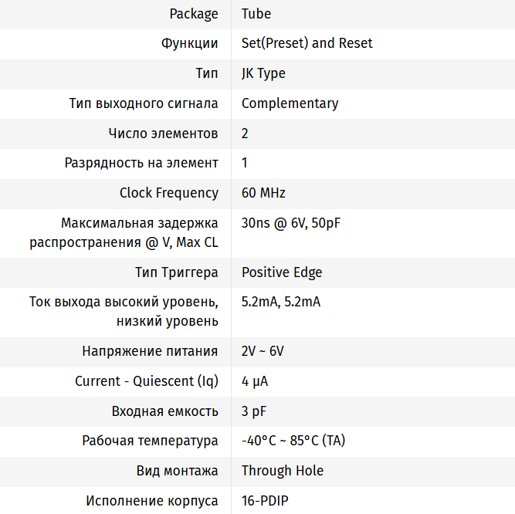Select the "3 pF" capacitance value
515x514 pixels.
[254, 411]
